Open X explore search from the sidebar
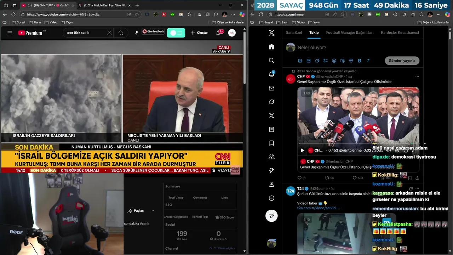Image resolution: width=453 pixels, height=255 pixels. (x=271, y=61)
